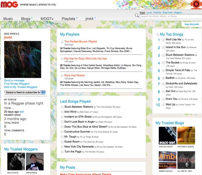This screenshot has width=202, height=175.
Task: Play the Rock that Rocks! playlist icon
Action: click(62, 75)
